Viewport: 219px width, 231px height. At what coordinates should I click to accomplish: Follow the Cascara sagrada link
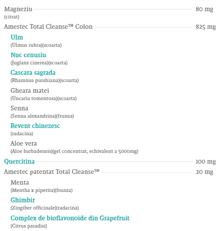[x=33, y=73]
